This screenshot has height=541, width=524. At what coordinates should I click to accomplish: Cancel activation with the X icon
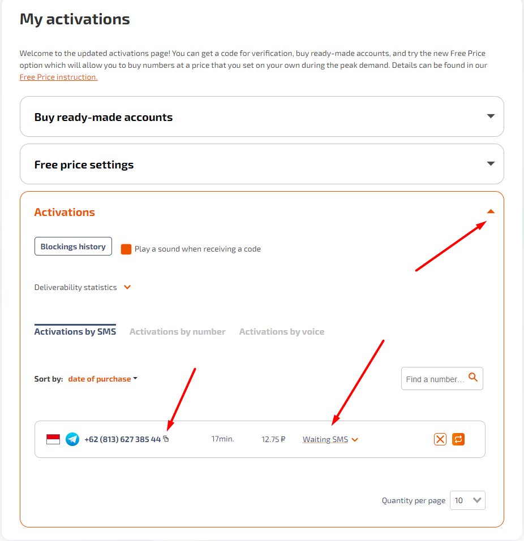[440, 439]
